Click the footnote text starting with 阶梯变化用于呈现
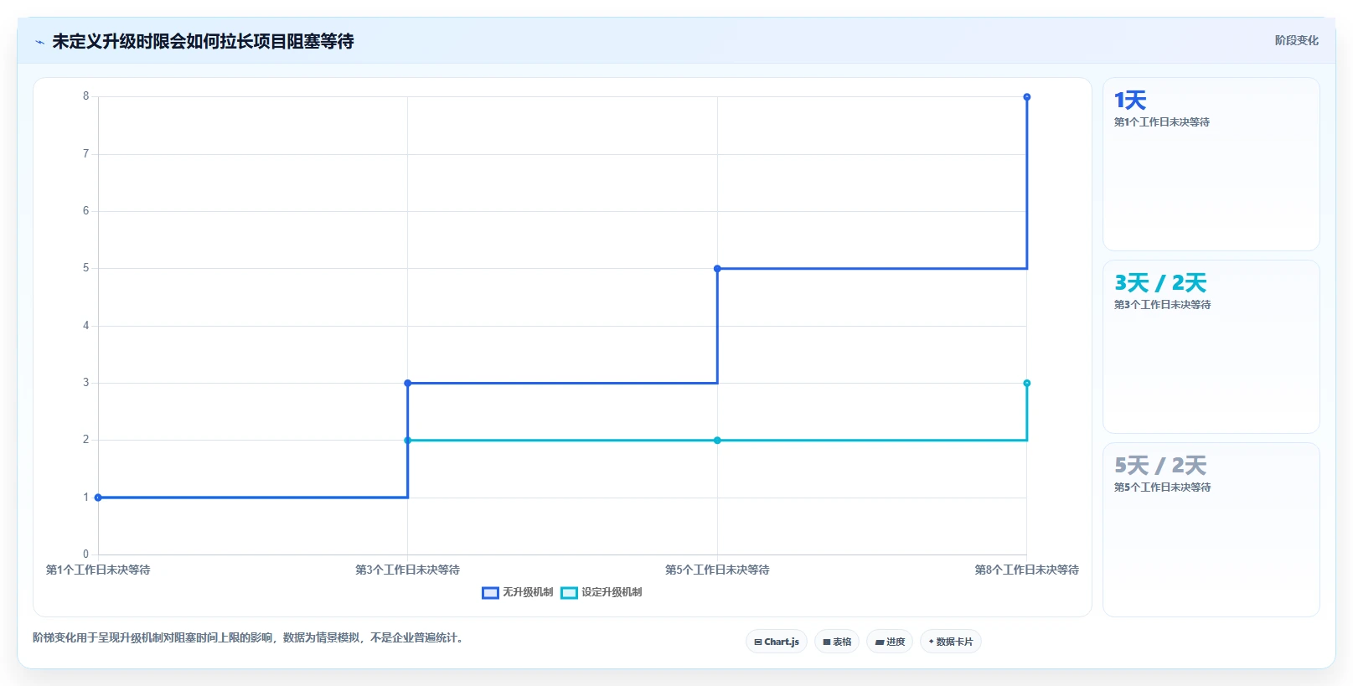The height and width of the screenshot is (686, 1353). click(250, 637)
